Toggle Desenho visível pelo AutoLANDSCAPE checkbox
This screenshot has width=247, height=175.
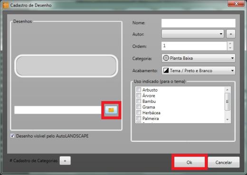pyautogui.click(x=12, y=136)
